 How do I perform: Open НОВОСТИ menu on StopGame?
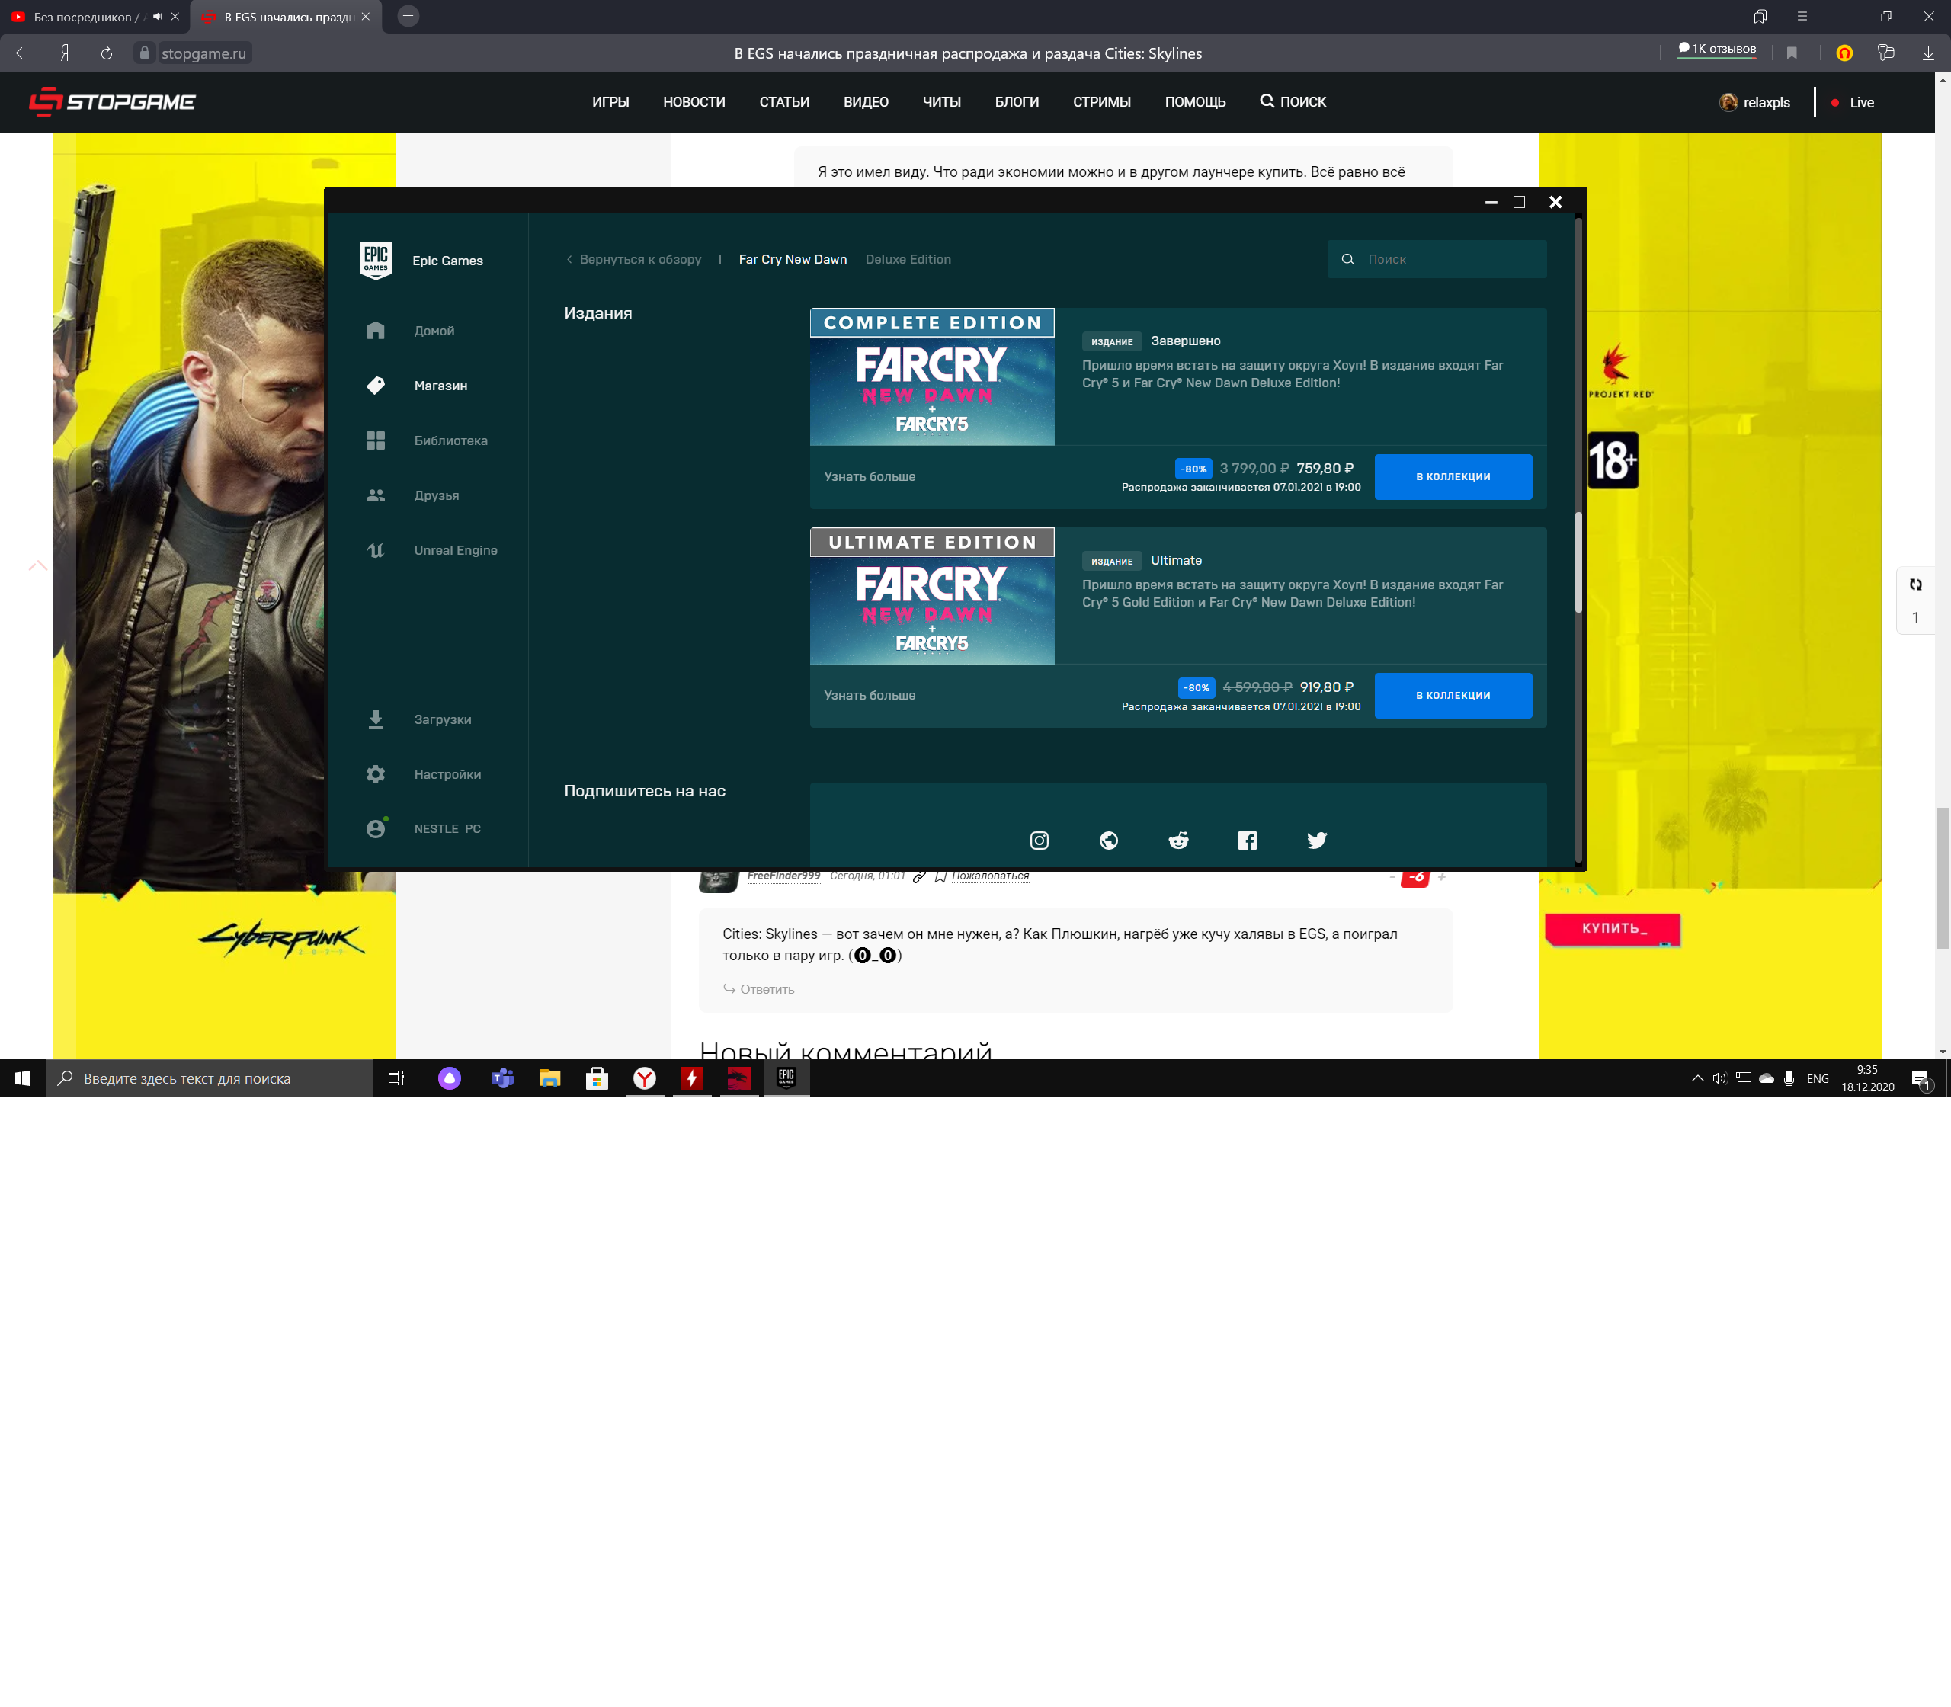pos(694,102)
